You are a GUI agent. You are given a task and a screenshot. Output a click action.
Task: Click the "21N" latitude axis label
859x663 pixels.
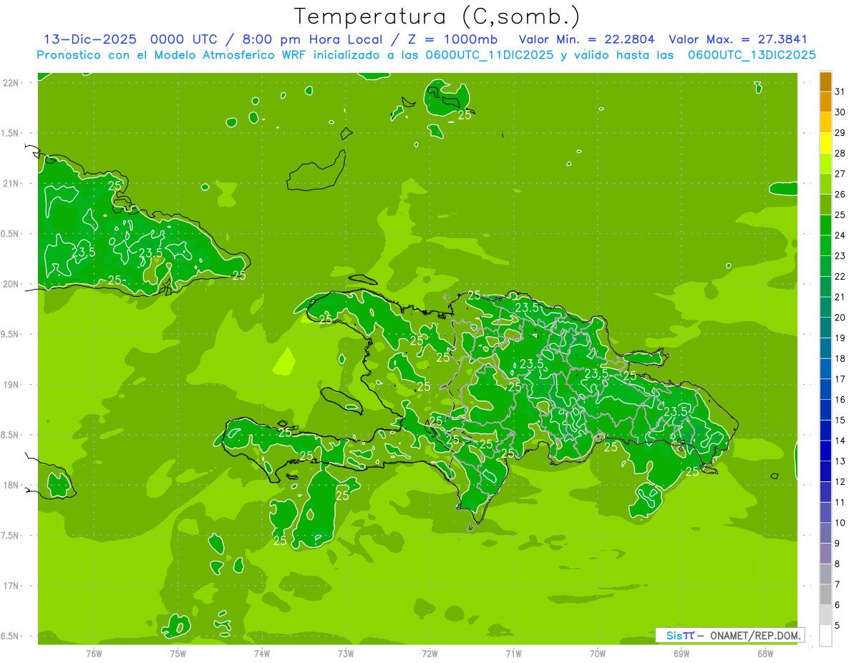(x=12, y=184)
